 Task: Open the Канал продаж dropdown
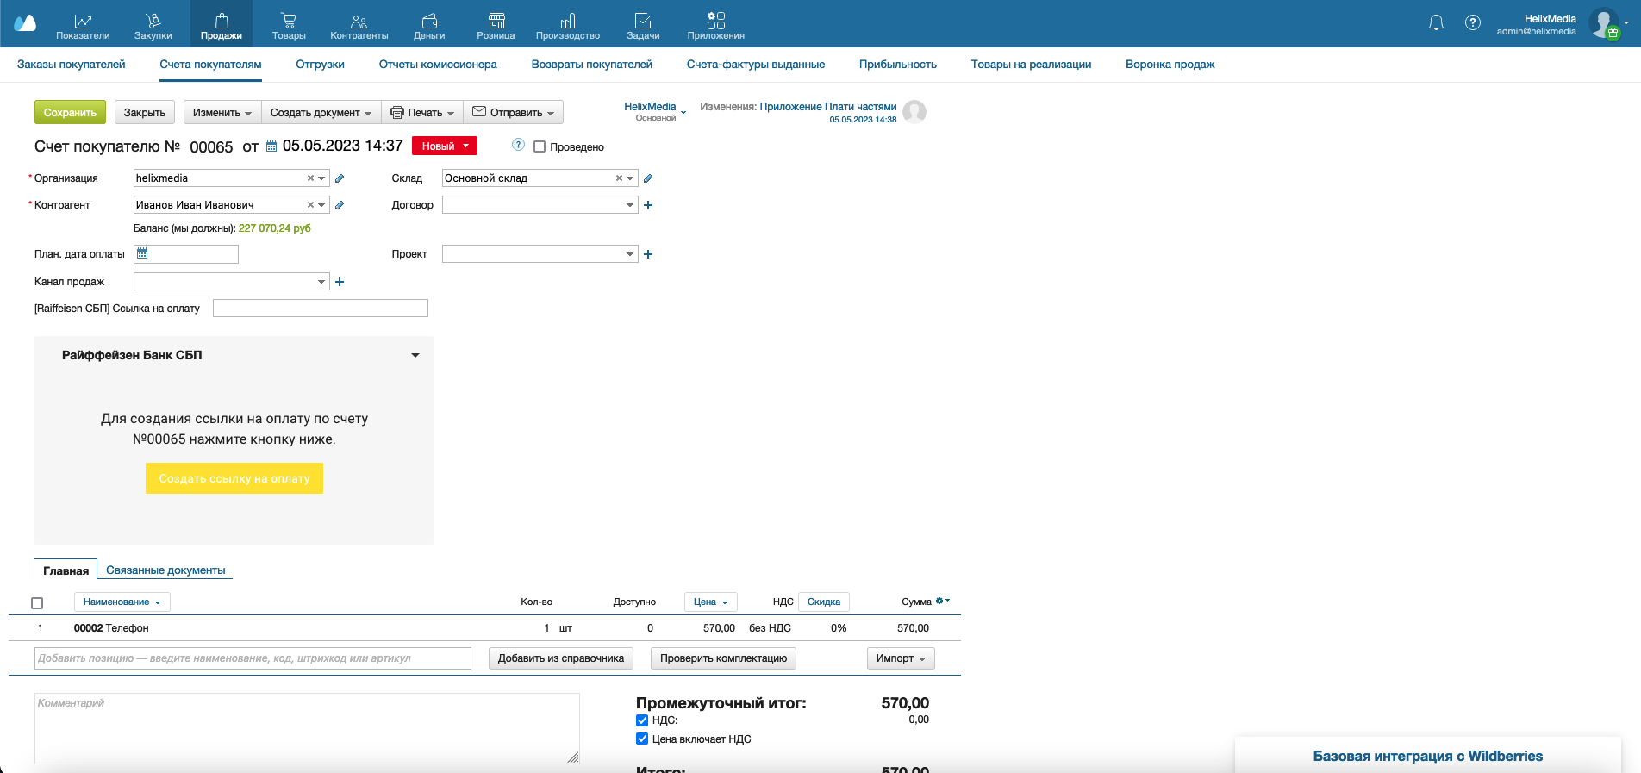tap(231, 282)
